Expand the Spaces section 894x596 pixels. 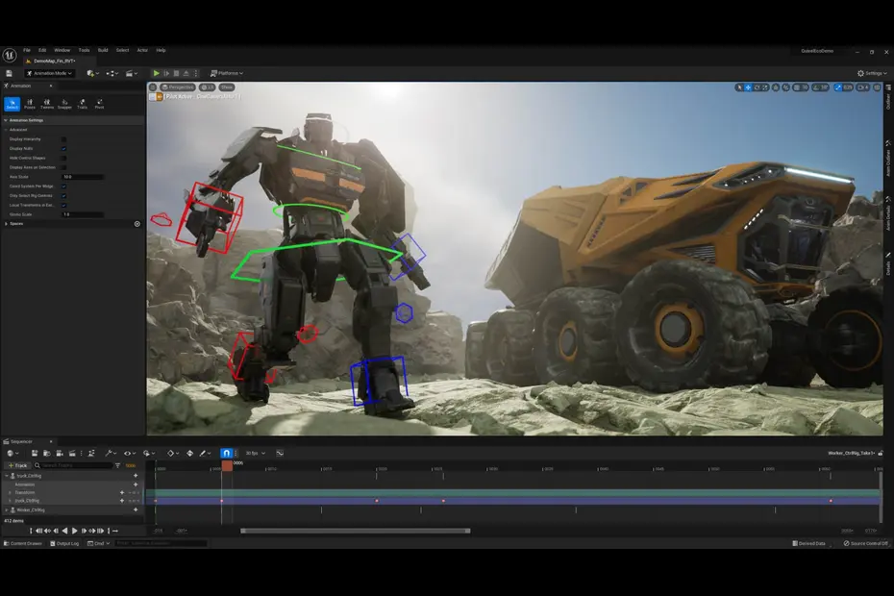tap(6, 224)
